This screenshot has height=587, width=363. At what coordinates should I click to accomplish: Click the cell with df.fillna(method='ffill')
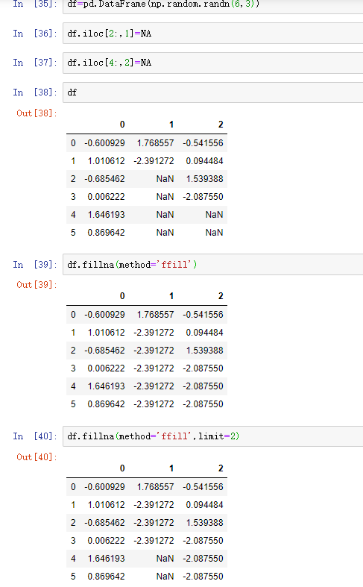tap(213, 265)
